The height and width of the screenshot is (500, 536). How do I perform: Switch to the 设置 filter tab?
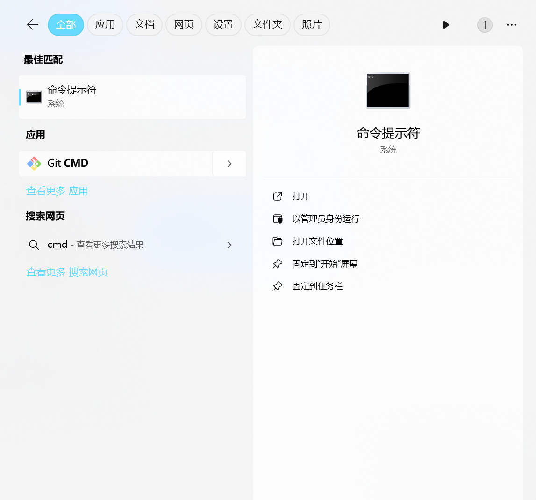coord(223,25)
